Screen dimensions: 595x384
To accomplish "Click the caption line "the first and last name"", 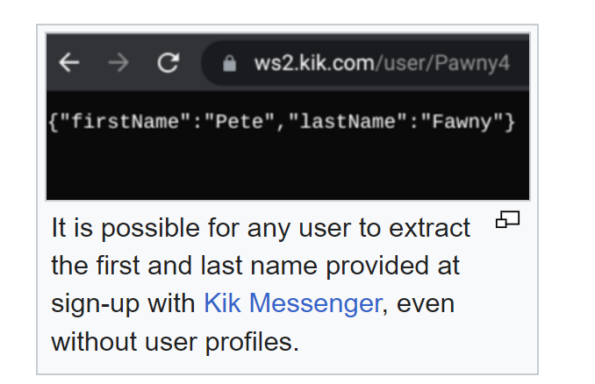I will pyautogui.click(x=255, y=266).
